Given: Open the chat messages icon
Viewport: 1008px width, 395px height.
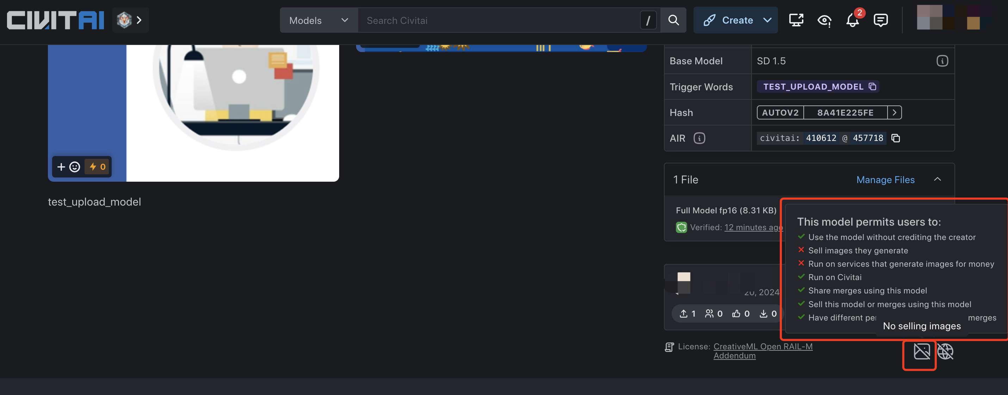Looking at the screenshot, I should click(x=881, y=20).
